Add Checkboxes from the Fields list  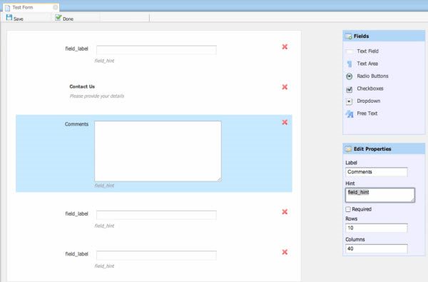pos(370,89)
